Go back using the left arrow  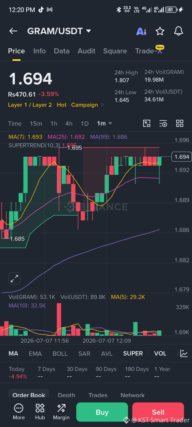[13, 31]
